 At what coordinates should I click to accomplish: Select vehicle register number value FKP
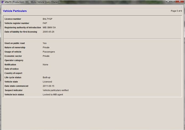coord(45,23)
